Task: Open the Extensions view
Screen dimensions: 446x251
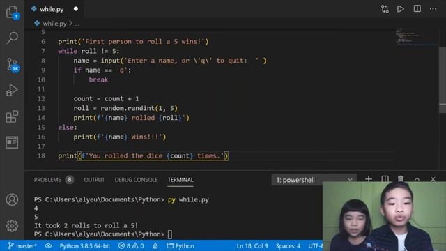Action: (12, 116)
